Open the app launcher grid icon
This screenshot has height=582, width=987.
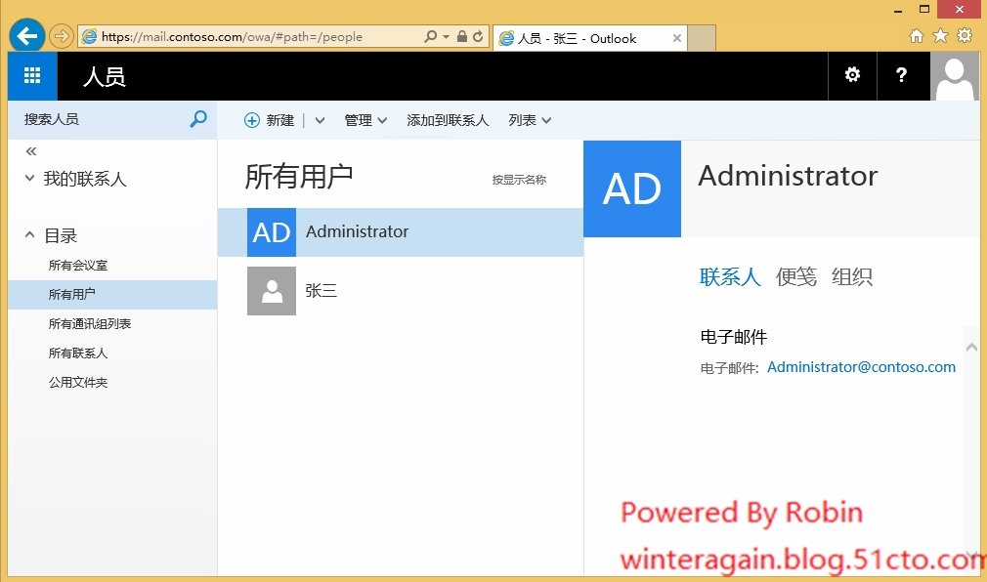click(x=32, y=76)
